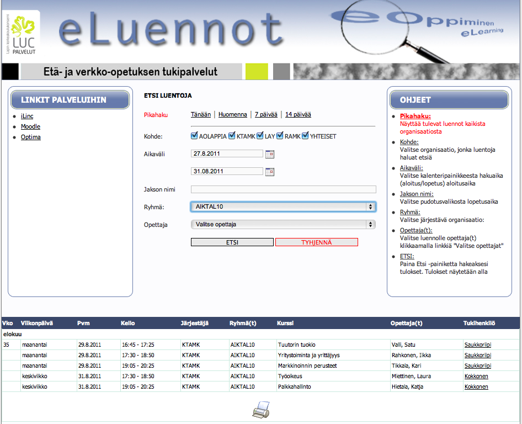Toggle the KTAMK checkbox

click(x=232, y=136)
